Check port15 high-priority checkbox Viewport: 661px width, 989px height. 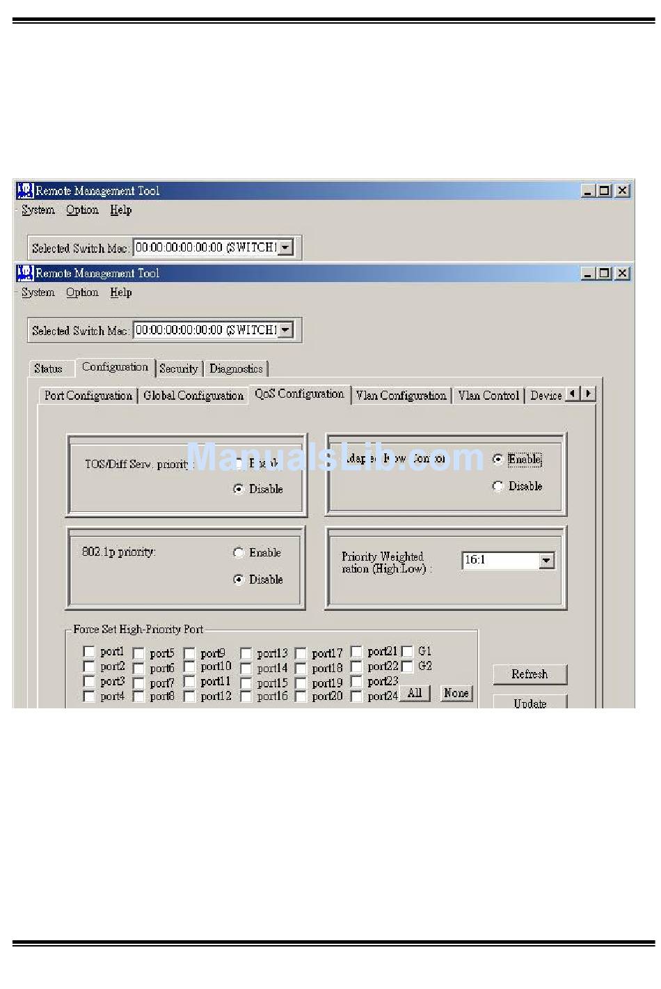(x=246, y=683)
